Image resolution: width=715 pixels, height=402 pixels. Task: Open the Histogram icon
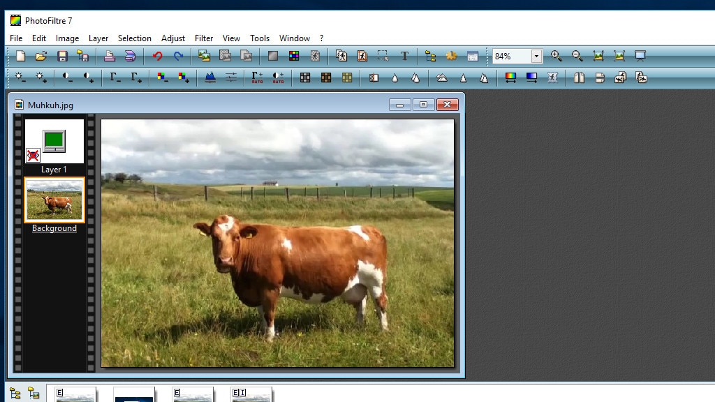pyautogui.click(x=210, y=77)
